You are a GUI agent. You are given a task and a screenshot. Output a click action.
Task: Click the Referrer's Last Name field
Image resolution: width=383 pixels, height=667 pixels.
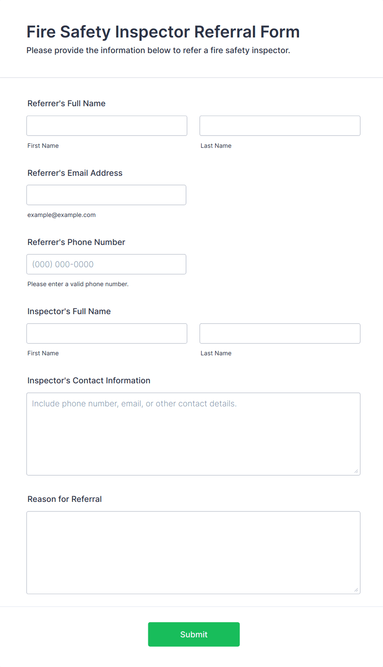pyautogui.click(x=280, y=126)
